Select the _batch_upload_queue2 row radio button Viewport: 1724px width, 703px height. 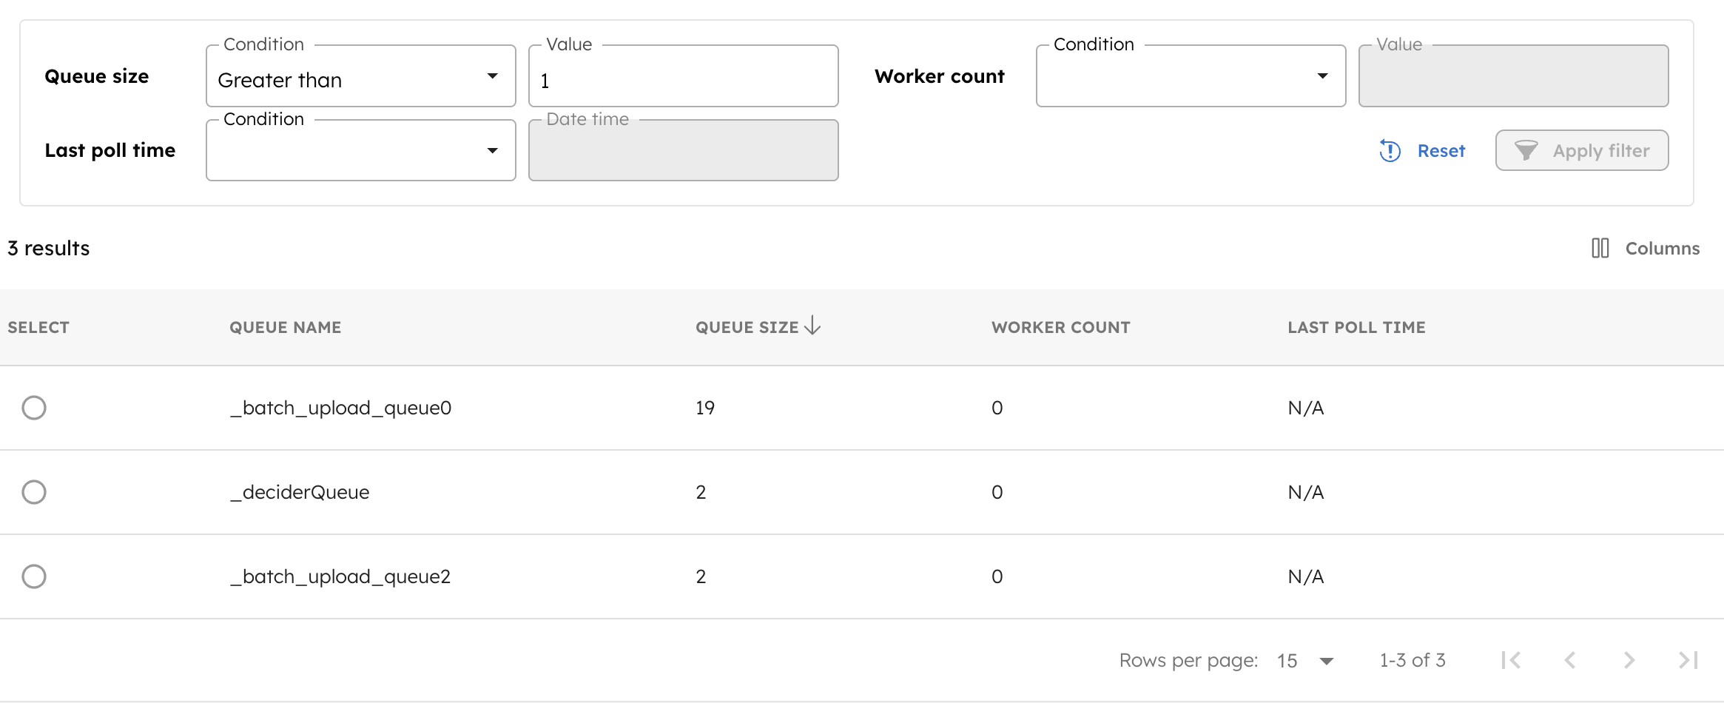tap(34, 576)
